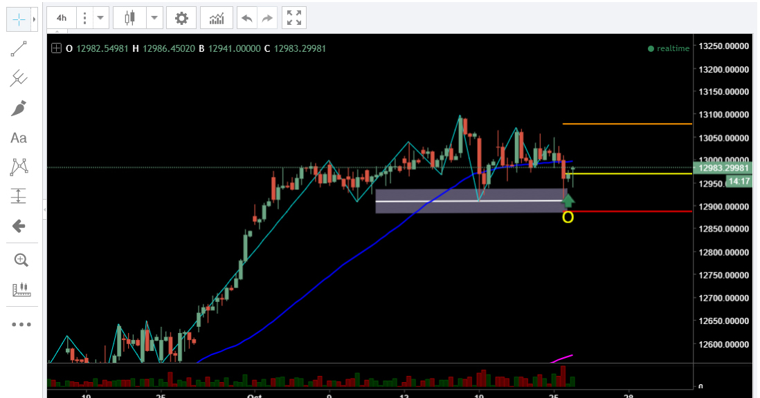Select the Brush drawing tool
The image size is (760, 398).
pos(19,108)
